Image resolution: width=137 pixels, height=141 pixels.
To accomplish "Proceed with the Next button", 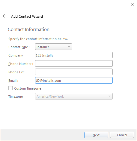I will pyautogui.click(x=96, y=135).
